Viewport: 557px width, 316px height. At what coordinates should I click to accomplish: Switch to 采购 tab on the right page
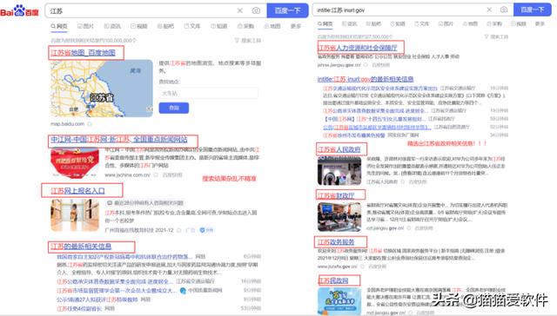[494, 23]
